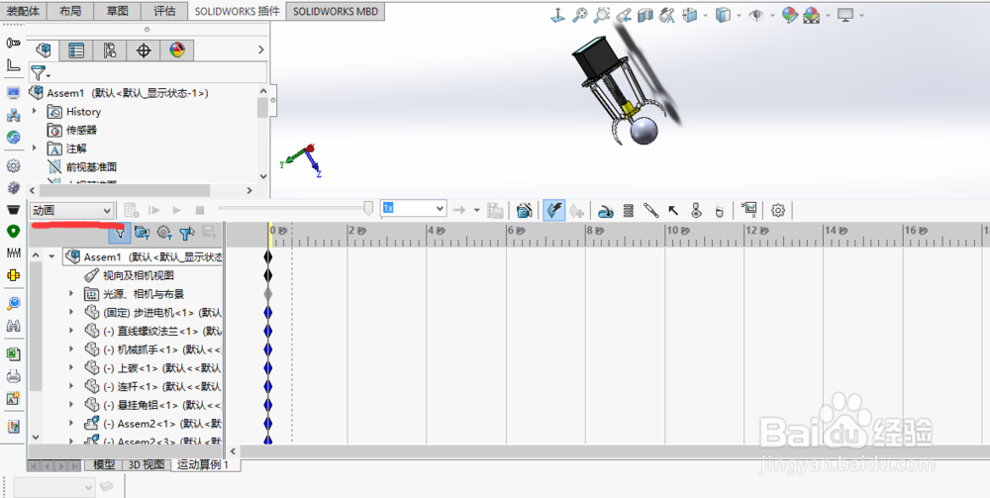990x498 pixels.
Task: Click Save Animation icon
Action: pos(495,210)
